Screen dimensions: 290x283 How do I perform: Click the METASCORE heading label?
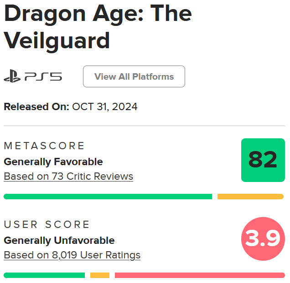[x=44, y=146]
